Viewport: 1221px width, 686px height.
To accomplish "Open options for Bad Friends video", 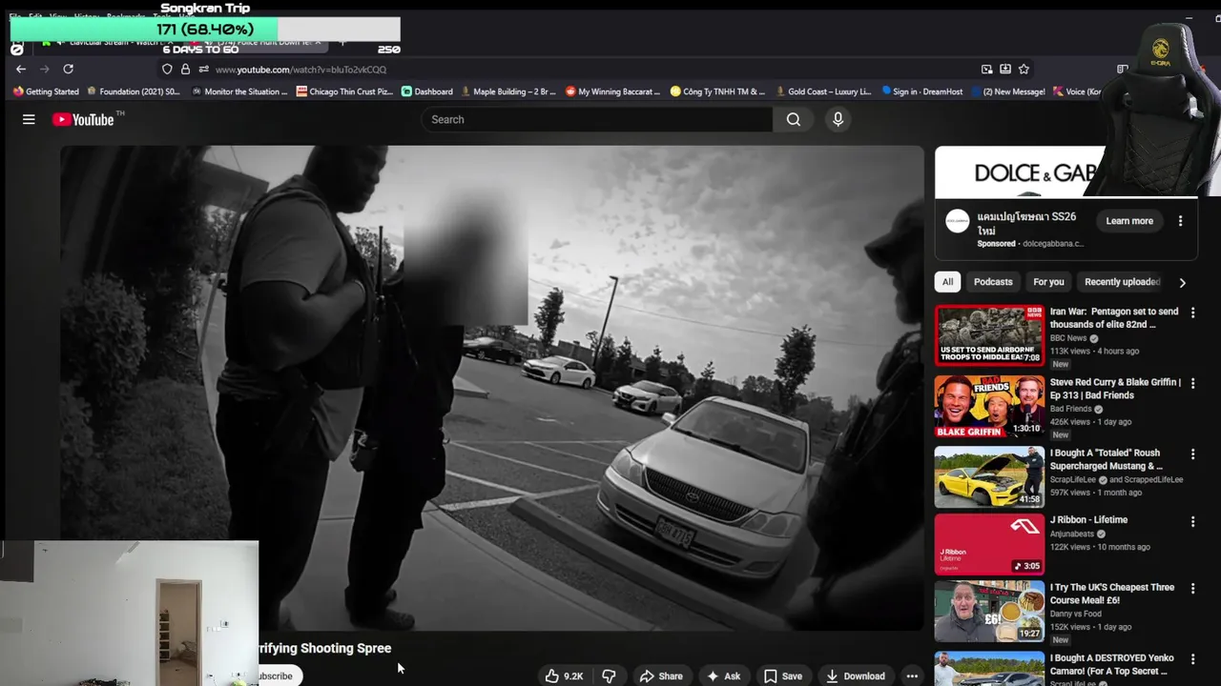I will pos(1192,383).
